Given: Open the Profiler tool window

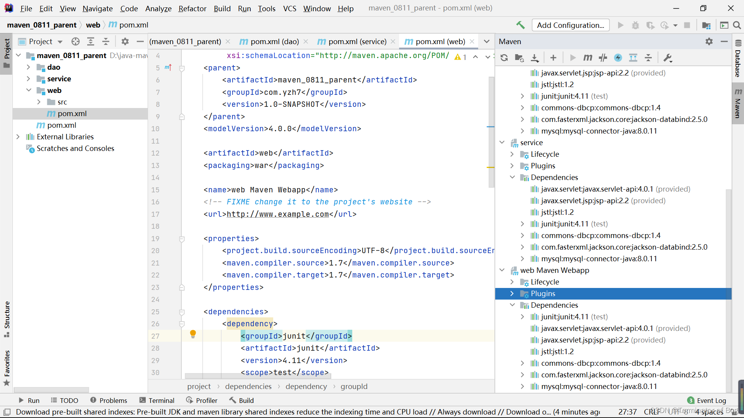Looking at the screenshot, I should coord(201,400).
